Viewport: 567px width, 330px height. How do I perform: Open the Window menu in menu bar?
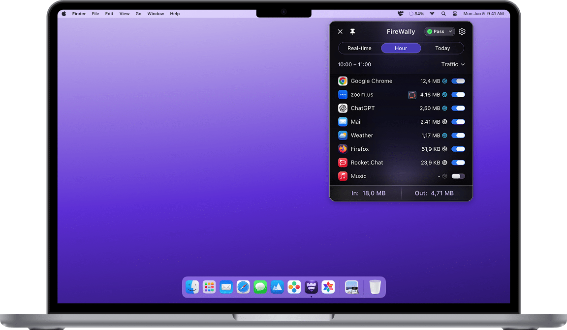tap(156, 14)
